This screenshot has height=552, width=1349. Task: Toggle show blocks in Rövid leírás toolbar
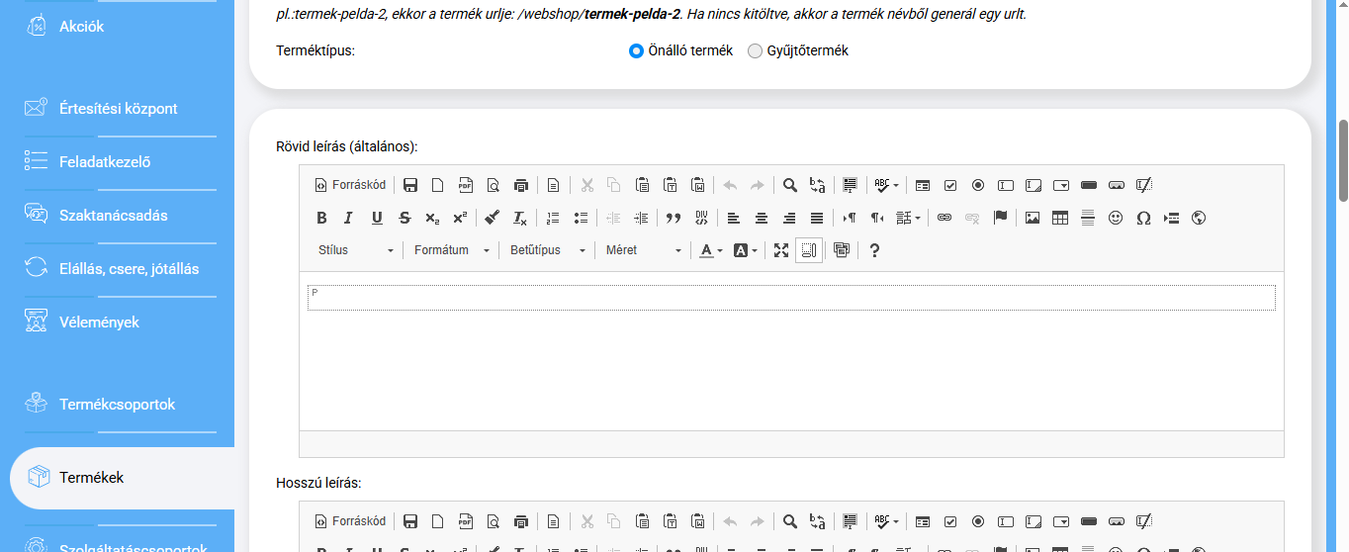[809, 250]
